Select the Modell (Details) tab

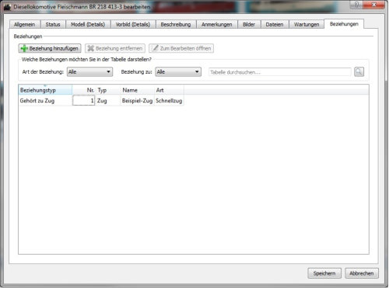coord(88,24)
